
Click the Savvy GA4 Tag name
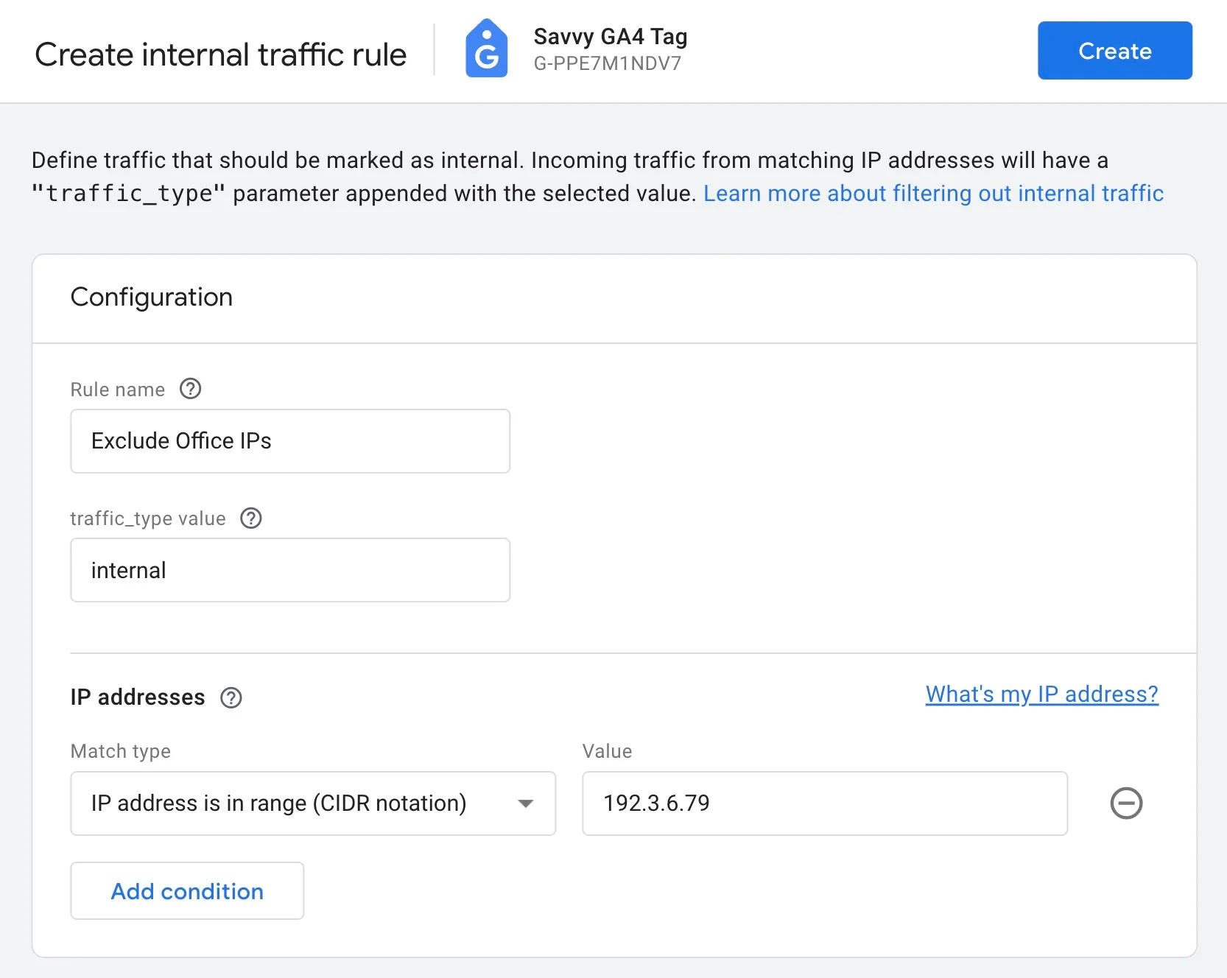click(611, 36)
